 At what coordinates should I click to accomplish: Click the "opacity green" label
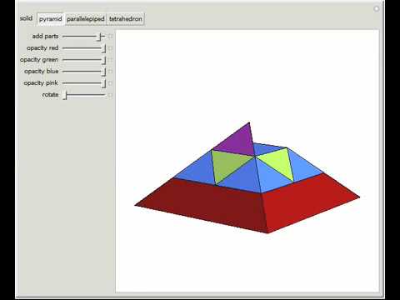39,60
